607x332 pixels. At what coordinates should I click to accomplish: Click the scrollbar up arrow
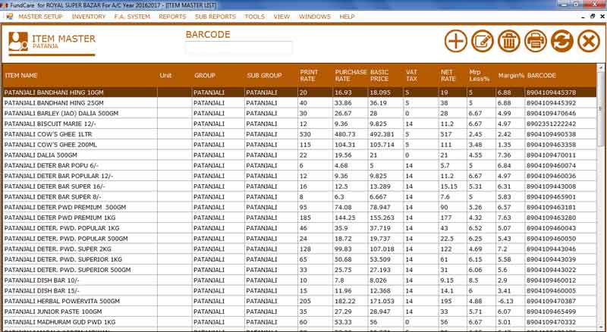tap(601, 67)
